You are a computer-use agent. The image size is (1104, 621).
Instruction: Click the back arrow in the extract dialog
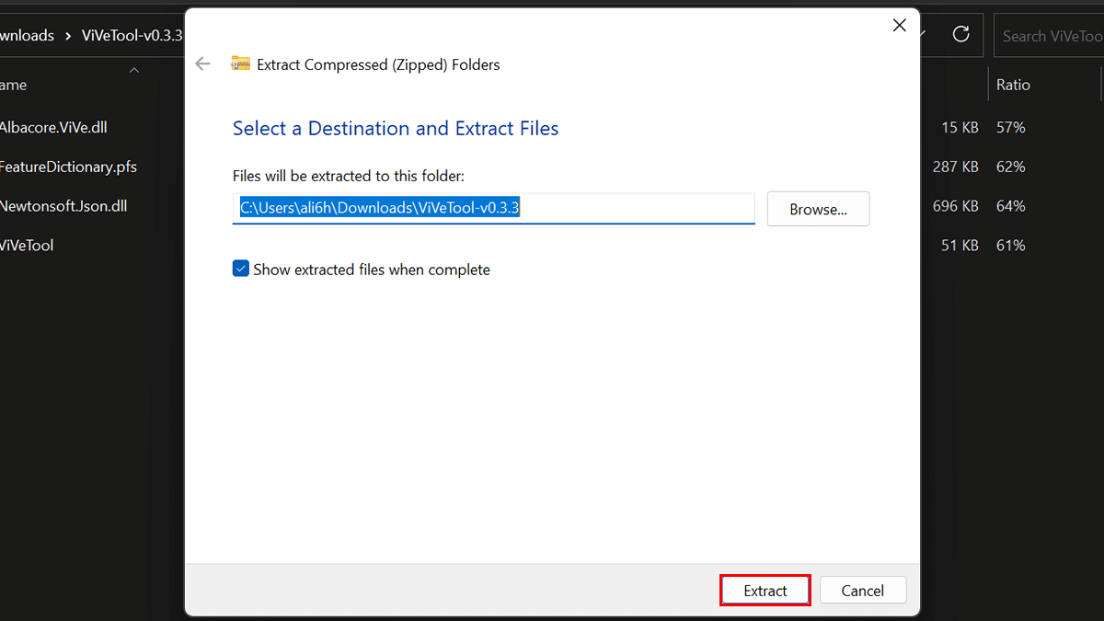point(203,63)
